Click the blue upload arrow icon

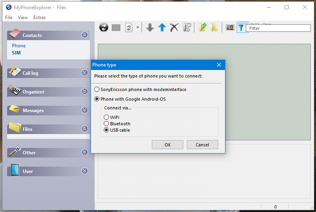(162, 27)
